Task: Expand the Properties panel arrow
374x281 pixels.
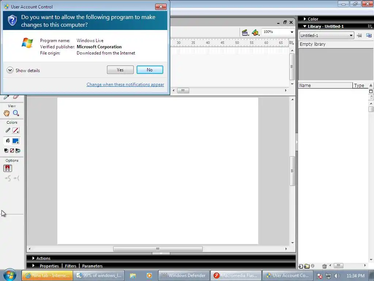Action: coord(33,266)
